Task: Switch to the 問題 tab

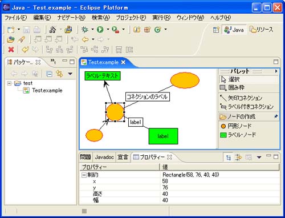Action: coord(85,157)
